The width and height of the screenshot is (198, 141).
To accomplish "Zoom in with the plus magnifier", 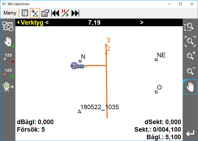I will point(190,55).
